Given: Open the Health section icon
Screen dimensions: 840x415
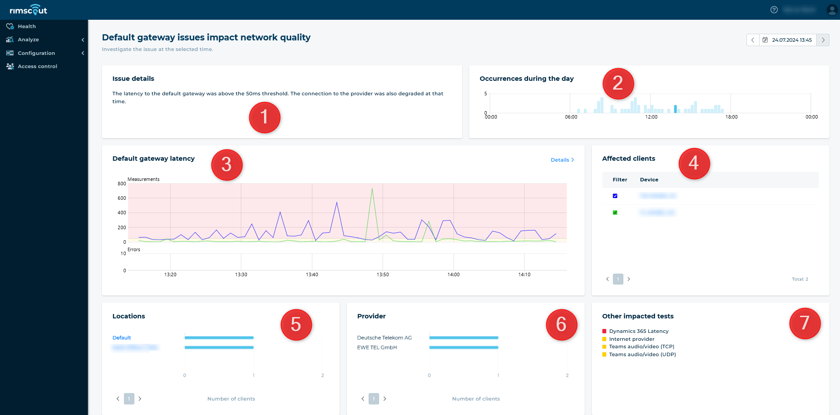Looking at the screenshot, I should (10, 26).
